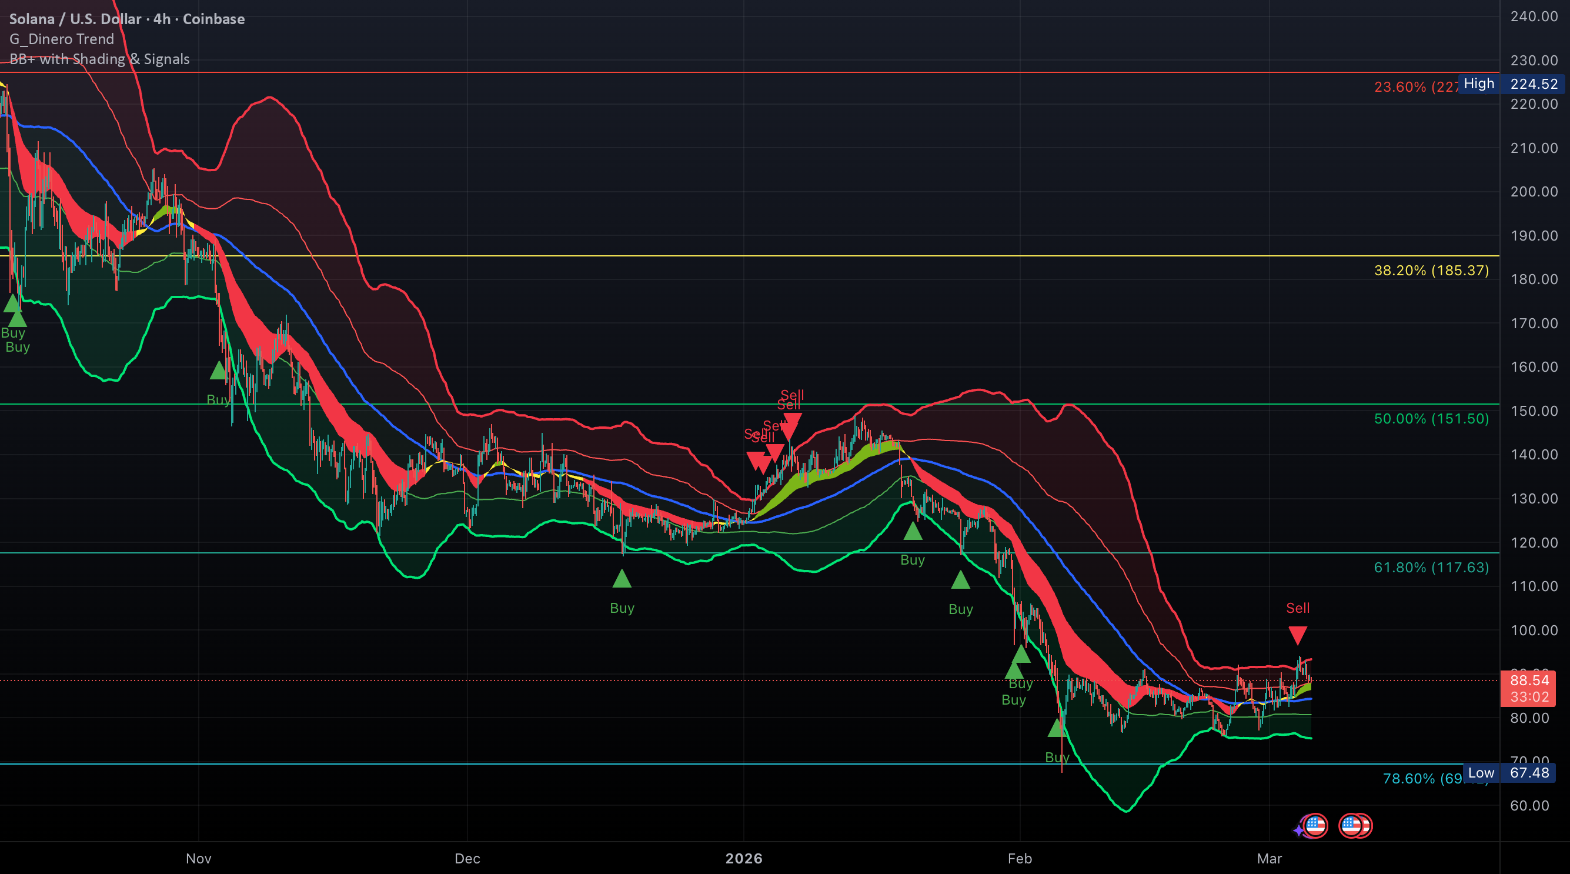Click the High 224.52 price label
The height and width of the screenshot is (874, 1570).
(x=1511, y=84)
